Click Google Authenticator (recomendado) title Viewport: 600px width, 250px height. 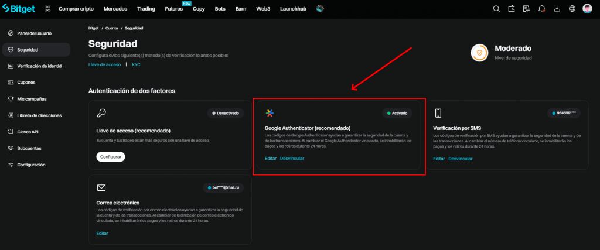click(x=308, y=128)
